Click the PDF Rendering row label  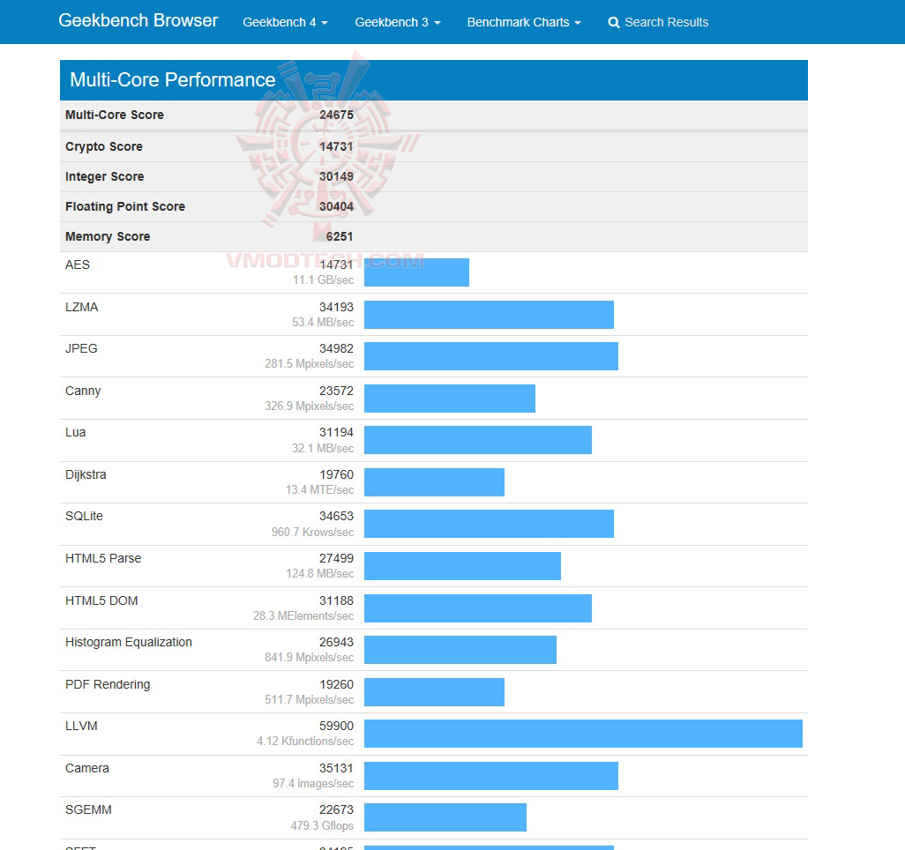pyautogui.click(x=108, y=684)
